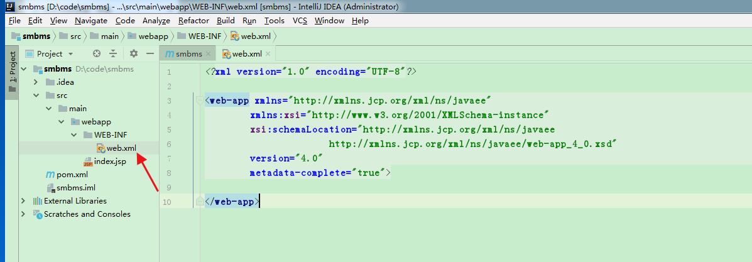Collapse the smbms project root
752x262 pixels.
(x=23, y=69)
